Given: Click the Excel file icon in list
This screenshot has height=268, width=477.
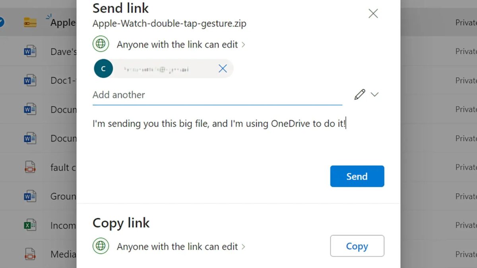Looking at the screenshot, I should 30,225.
